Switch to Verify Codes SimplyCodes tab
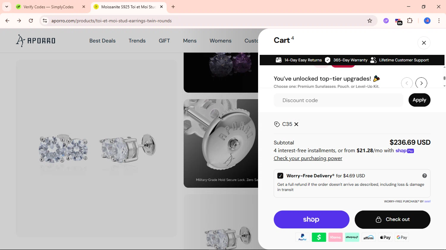446x250 pixels. pos(48,7)
